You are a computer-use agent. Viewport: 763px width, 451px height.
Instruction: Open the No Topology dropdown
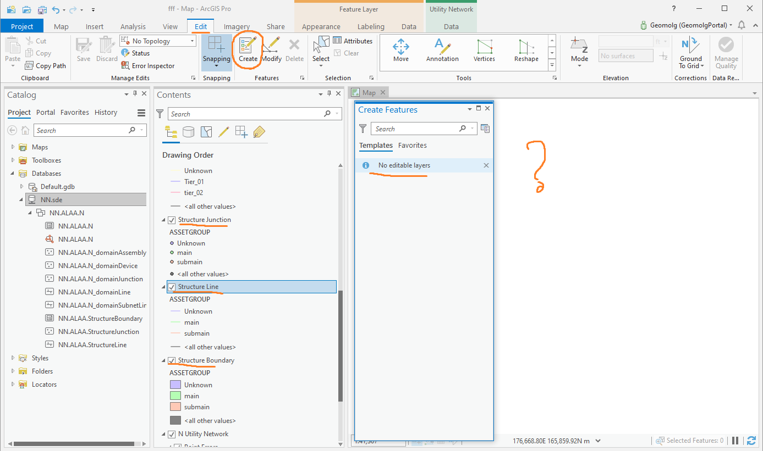pyautogui.click(x=192, y=41)
